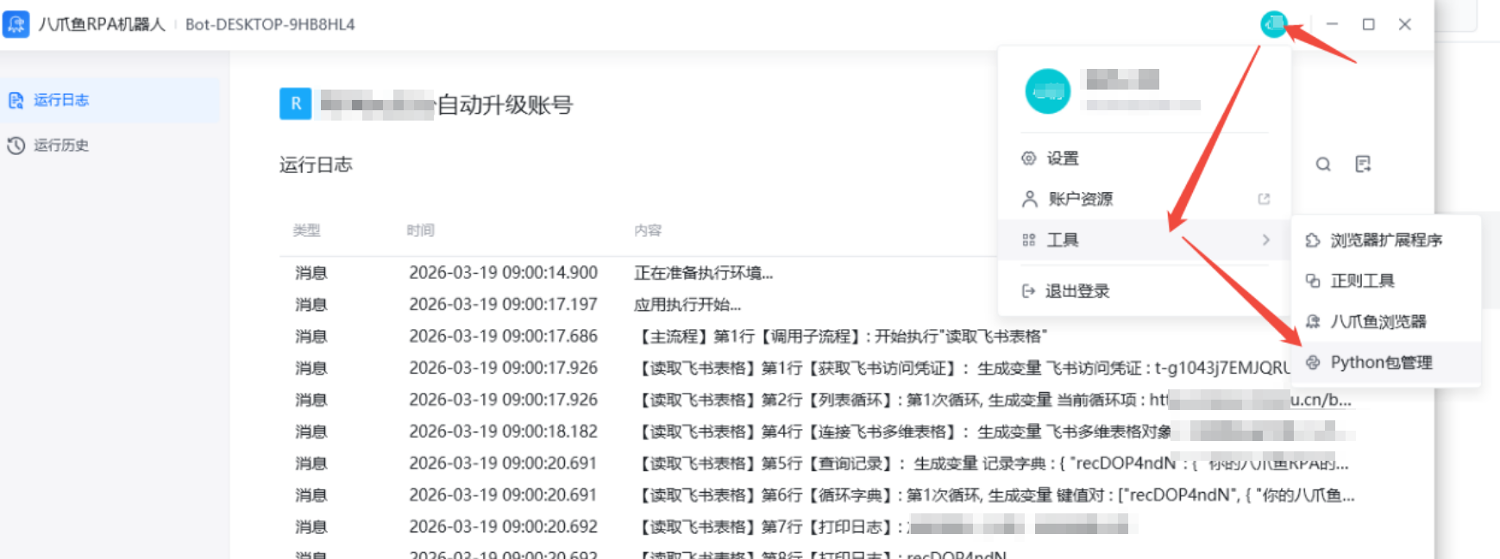1500x559 pixels.
Task: Click the 正则工具 icon
Action: tap(1313, 281)
